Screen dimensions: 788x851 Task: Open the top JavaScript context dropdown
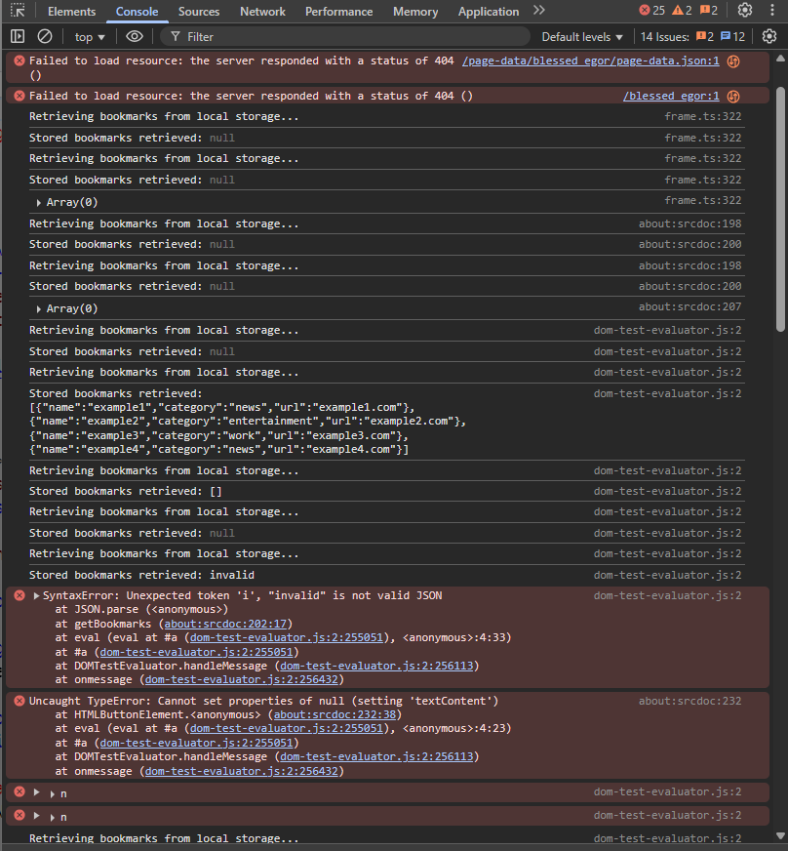pyautogui.click(x=90, y=37)
